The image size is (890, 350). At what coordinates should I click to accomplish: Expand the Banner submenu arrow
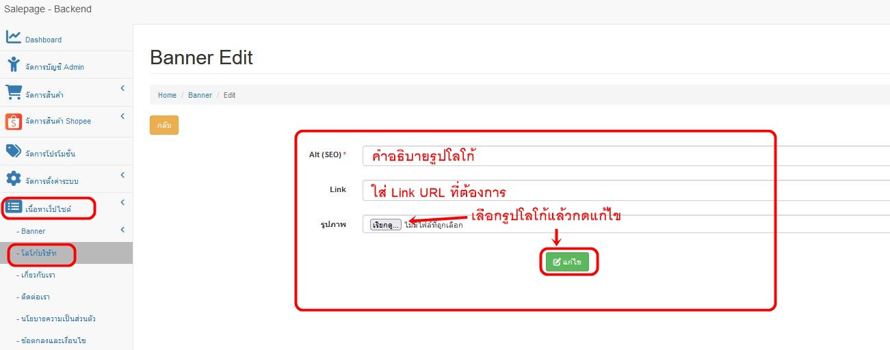tap(122, 230)
